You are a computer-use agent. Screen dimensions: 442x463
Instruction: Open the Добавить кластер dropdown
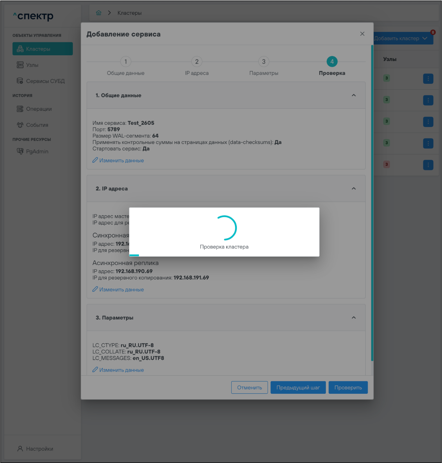[x=403, y=38]
